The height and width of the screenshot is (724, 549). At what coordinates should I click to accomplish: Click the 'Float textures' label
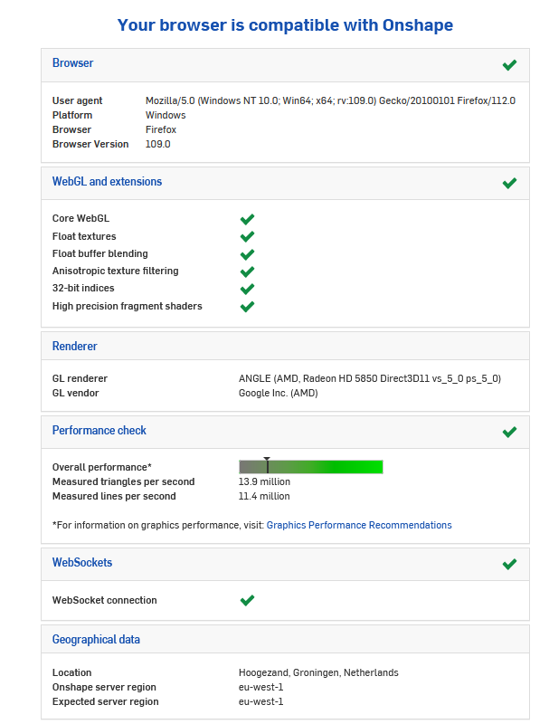(84, 236)
